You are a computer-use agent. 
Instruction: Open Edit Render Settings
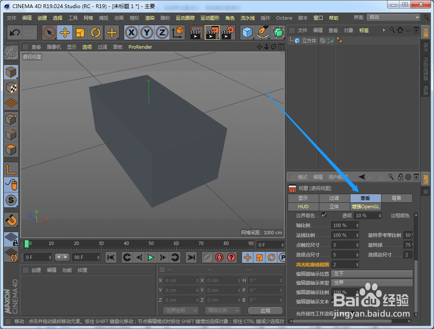[x=228, y=33]
